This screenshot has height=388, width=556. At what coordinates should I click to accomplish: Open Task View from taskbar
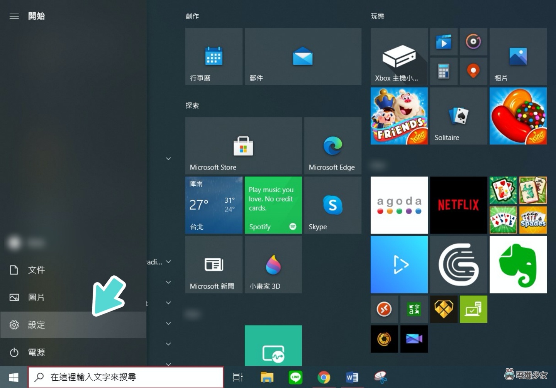(238, 377)
